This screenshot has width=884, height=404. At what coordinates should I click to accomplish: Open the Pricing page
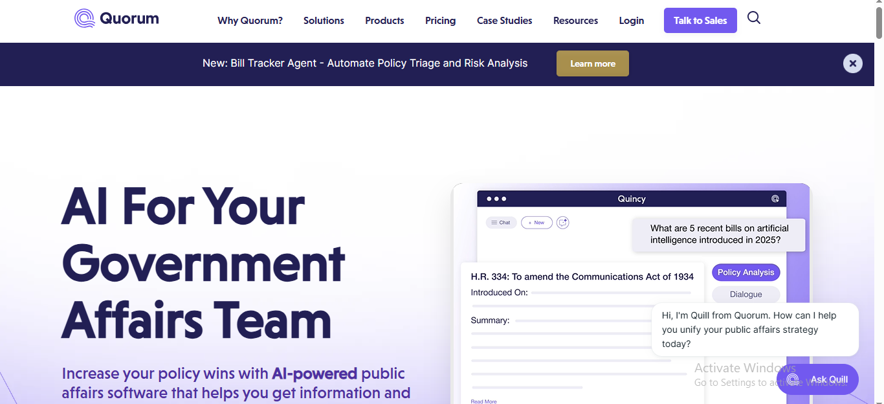point(441,21)
